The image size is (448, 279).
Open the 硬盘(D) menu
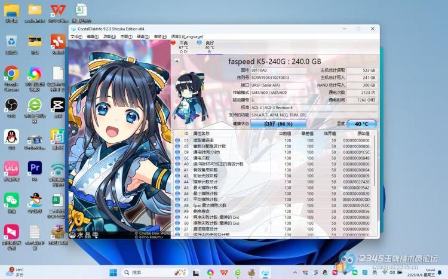(143, 36)
